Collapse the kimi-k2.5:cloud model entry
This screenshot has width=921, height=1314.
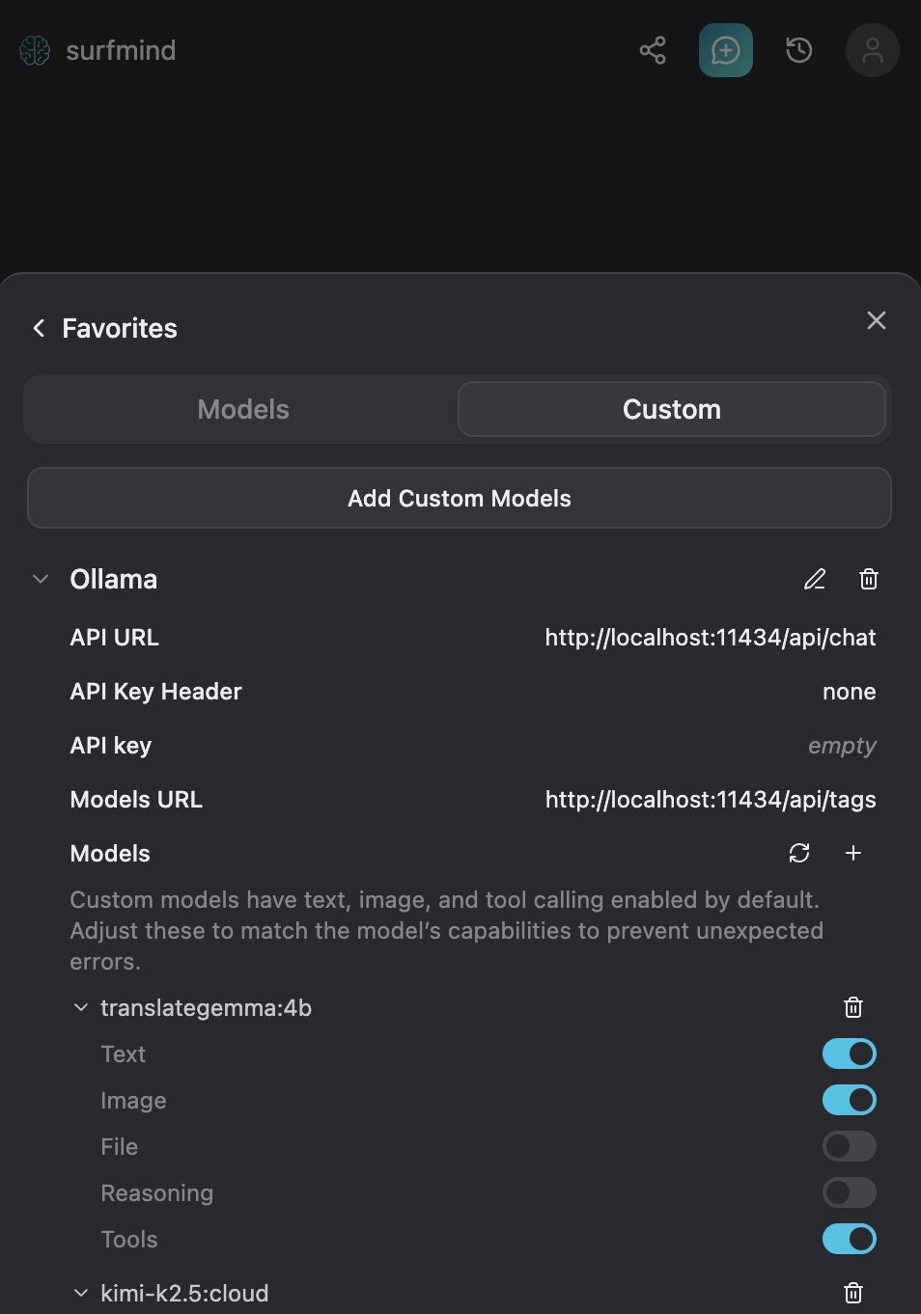[81, 1292]
